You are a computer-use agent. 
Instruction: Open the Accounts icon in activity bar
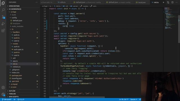coord(3,88)
